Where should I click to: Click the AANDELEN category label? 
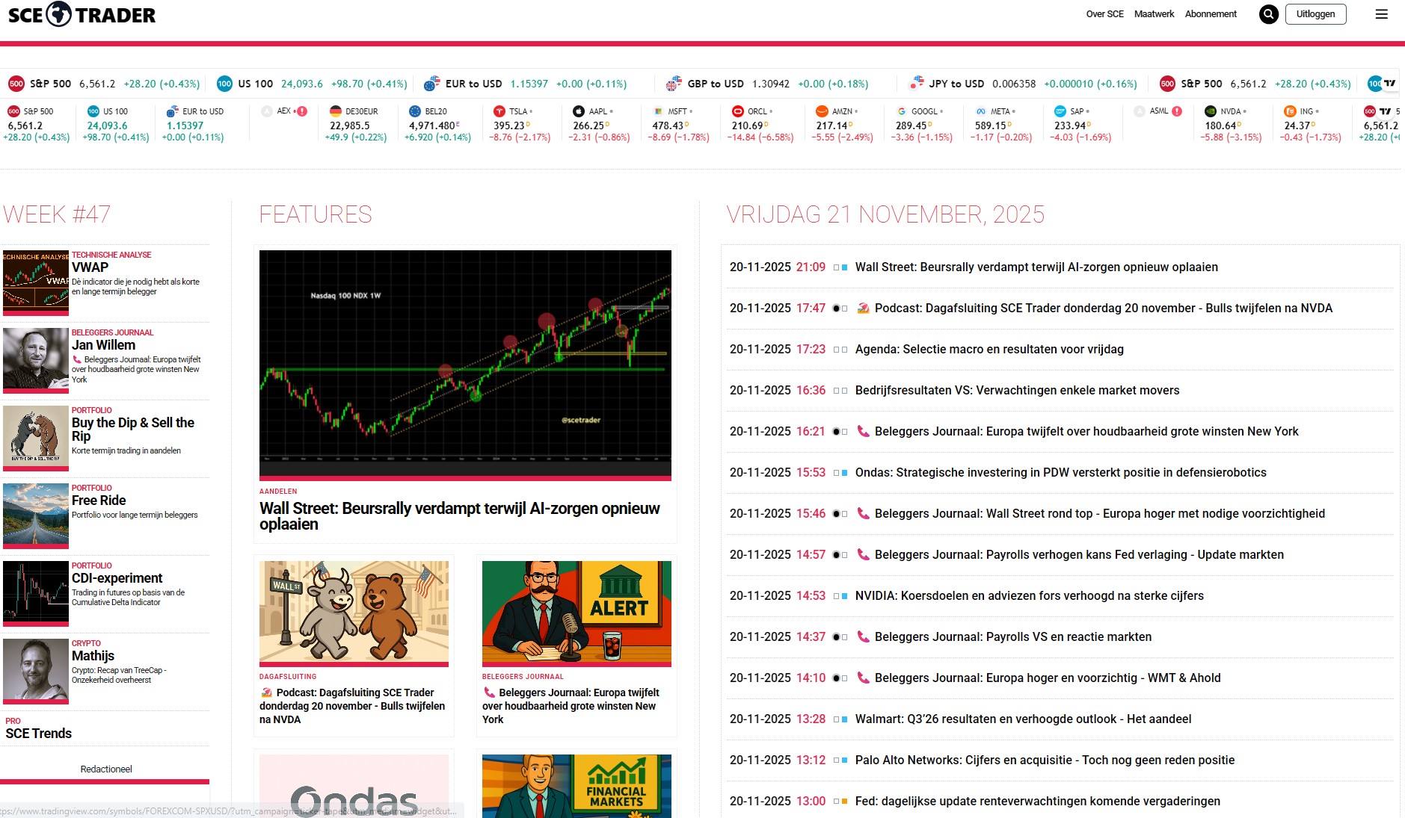click(x=278, y=492)
